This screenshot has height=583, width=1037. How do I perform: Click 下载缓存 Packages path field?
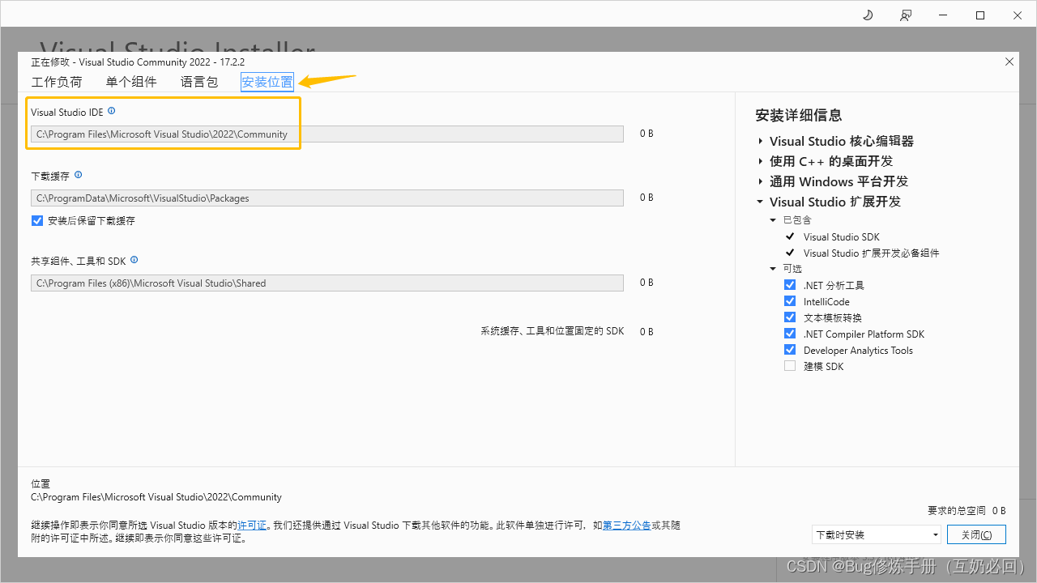click(327, 198)
